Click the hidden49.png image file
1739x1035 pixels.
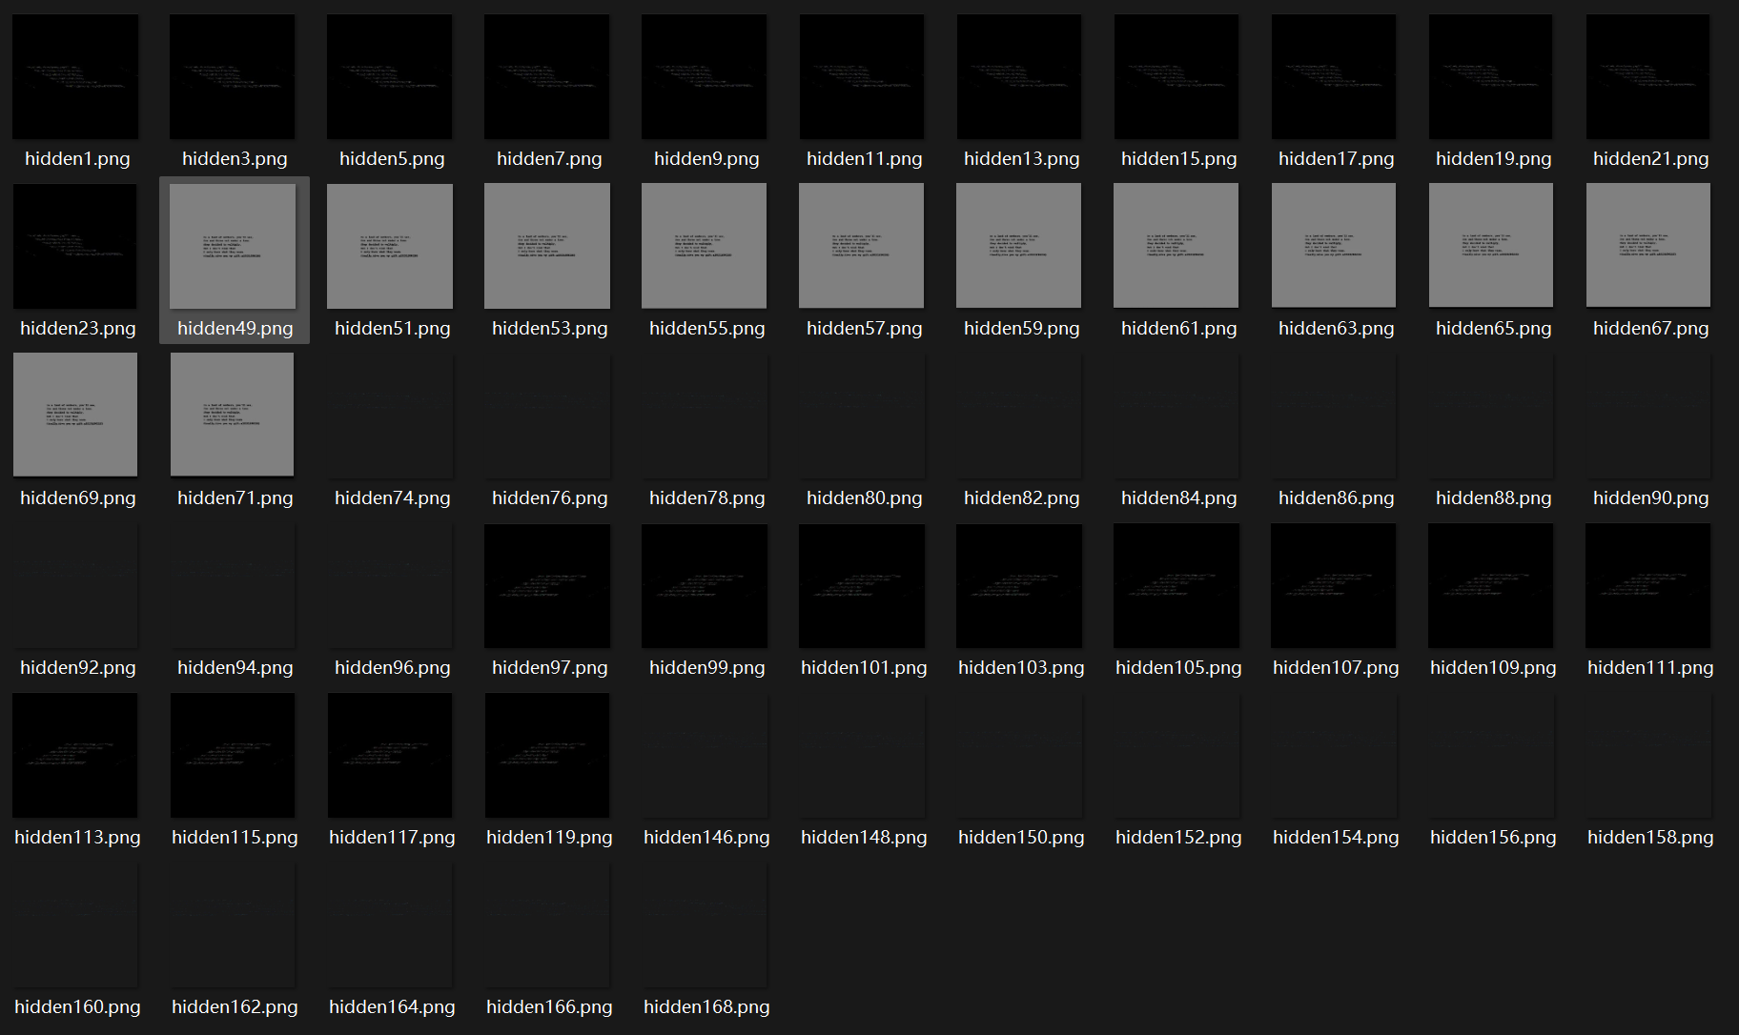233,246
